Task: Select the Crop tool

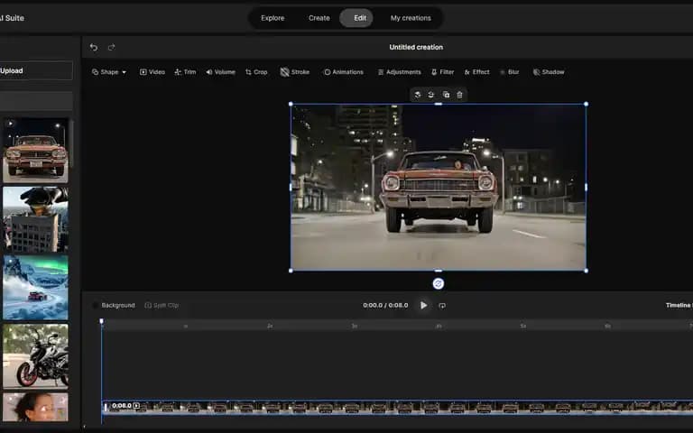Action: click(x=256, y=72)
